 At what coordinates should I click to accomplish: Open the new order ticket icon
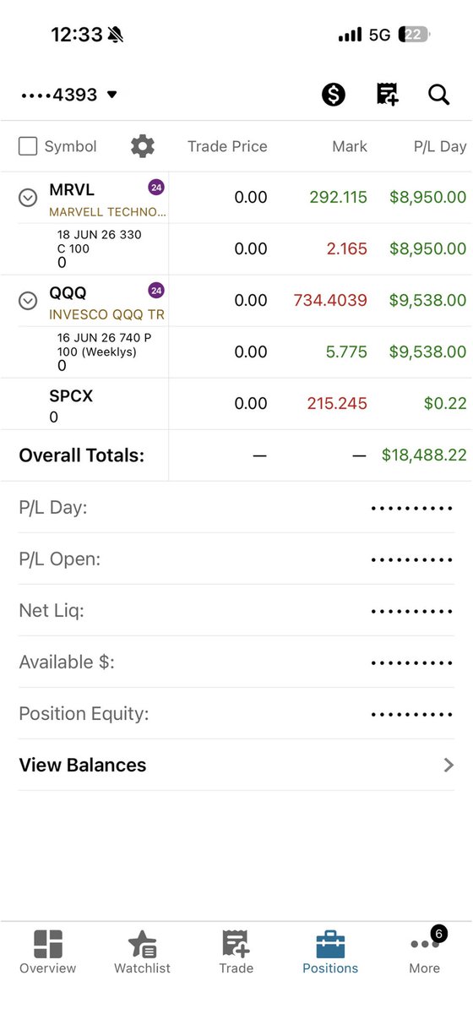click(387, 95)
